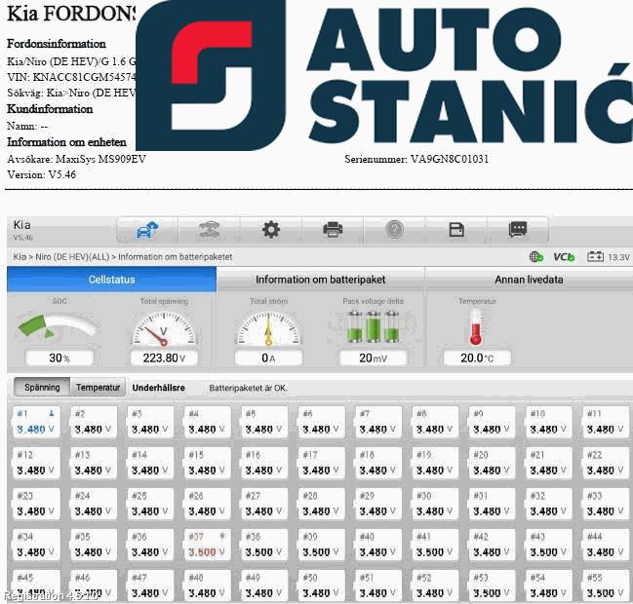
Task: Select cell #53 voltage card
Action: point(493,585)
